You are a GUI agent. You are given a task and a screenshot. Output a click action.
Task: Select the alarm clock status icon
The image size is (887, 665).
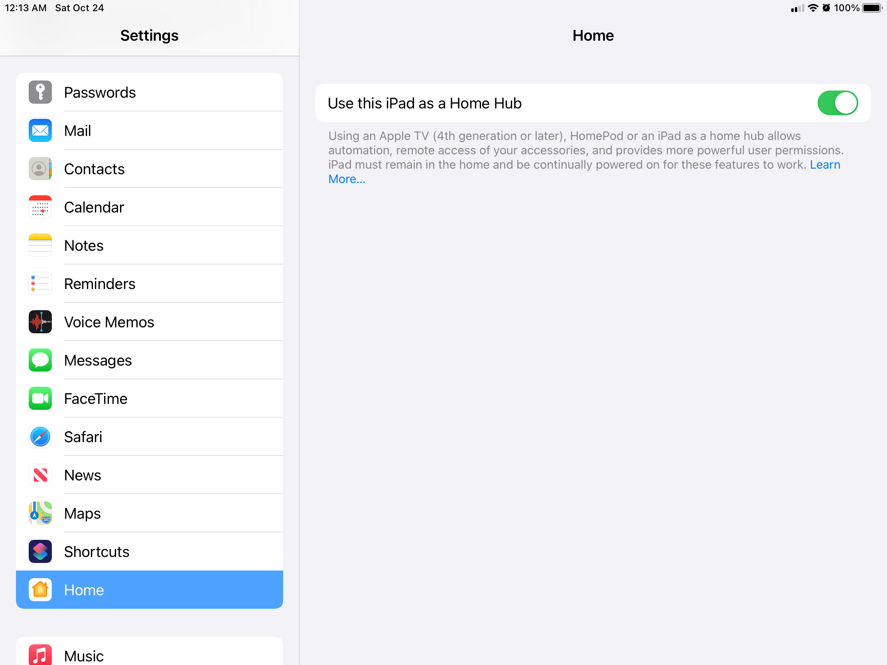[827, 8]
